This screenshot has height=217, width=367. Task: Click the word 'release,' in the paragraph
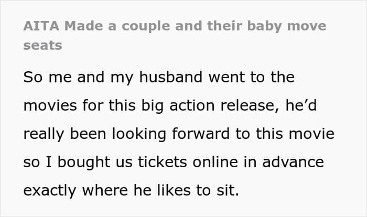(x=250, y=106)
